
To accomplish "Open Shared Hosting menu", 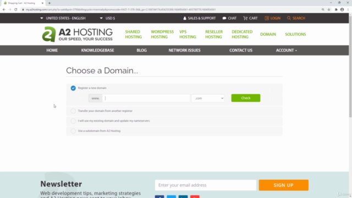I will (133, 34).
